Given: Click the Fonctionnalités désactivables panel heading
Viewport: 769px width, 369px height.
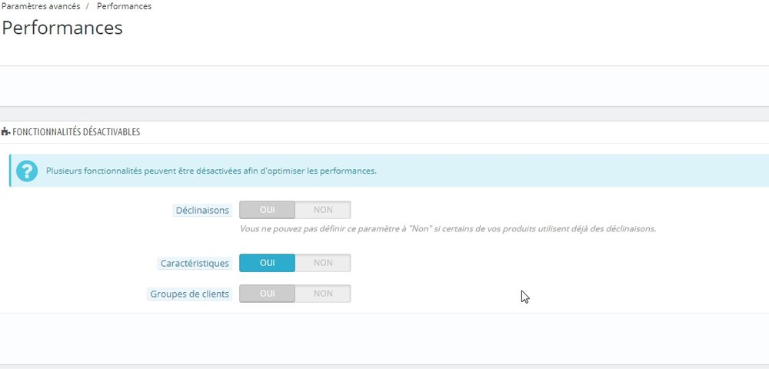Looking at the screenshot, I should pos(76,132).
